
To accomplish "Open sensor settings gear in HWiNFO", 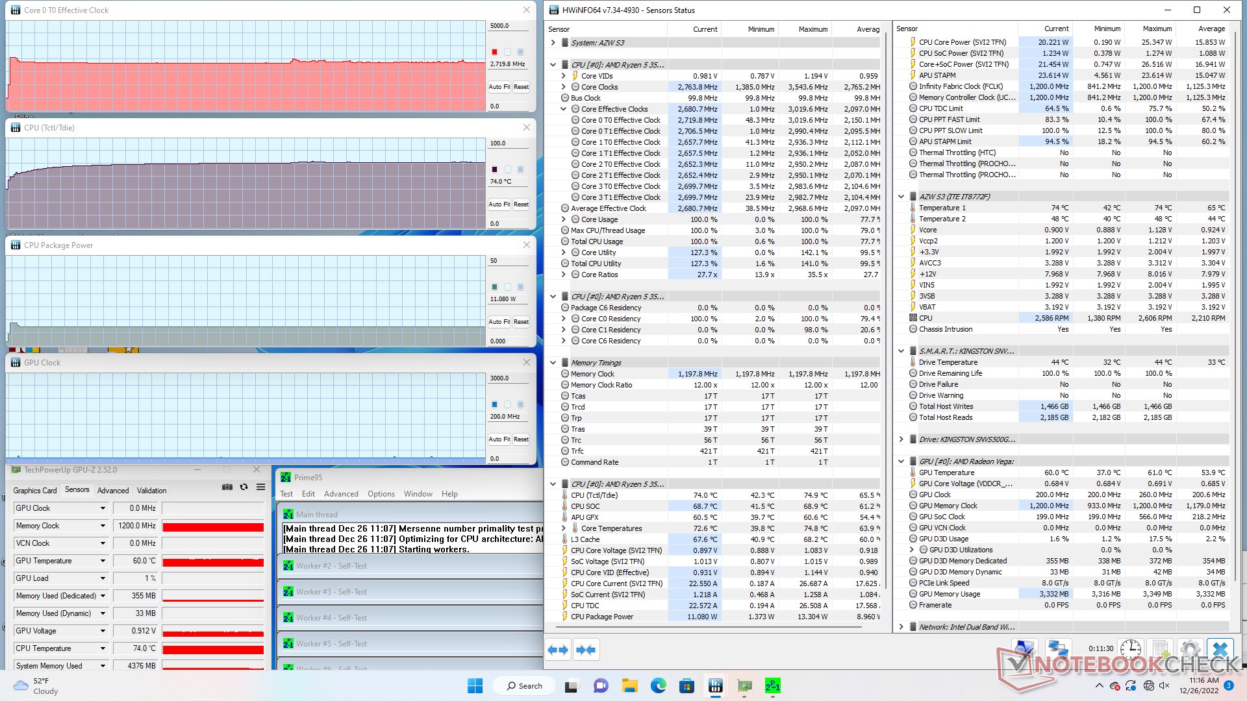I will click(1190, 650).
